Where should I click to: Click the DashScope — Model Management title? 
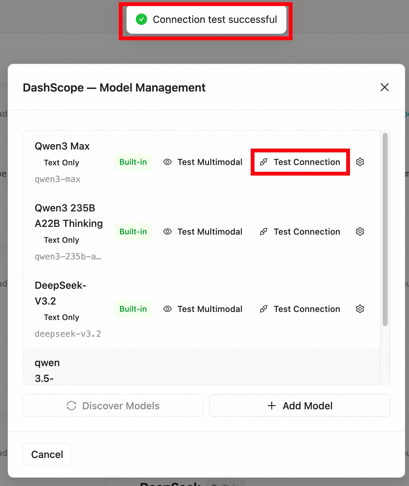point(114,87)
